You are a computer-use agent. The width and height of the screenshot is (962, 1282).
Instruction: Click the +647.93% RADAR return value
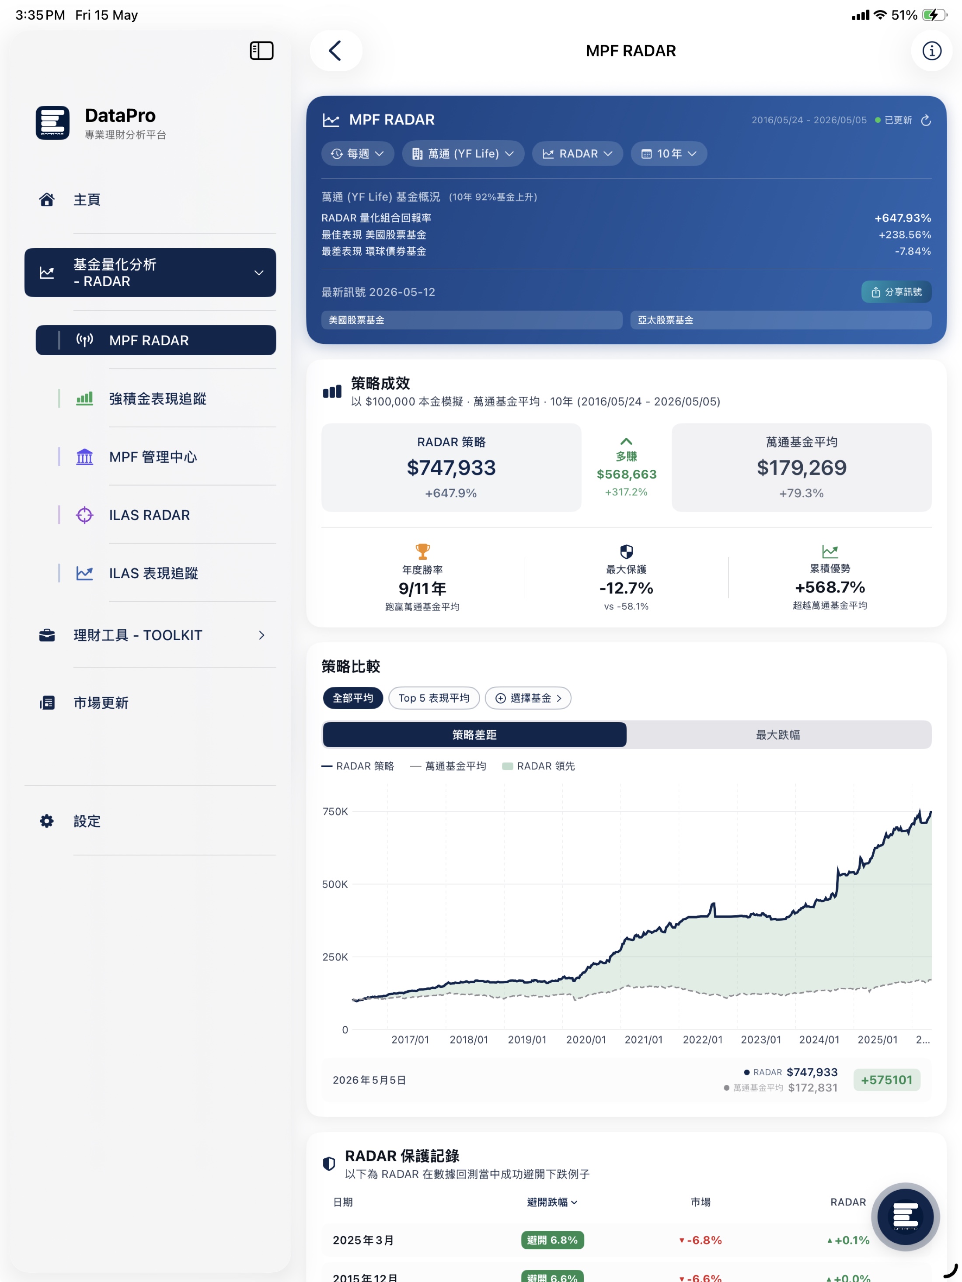[902, 218]
